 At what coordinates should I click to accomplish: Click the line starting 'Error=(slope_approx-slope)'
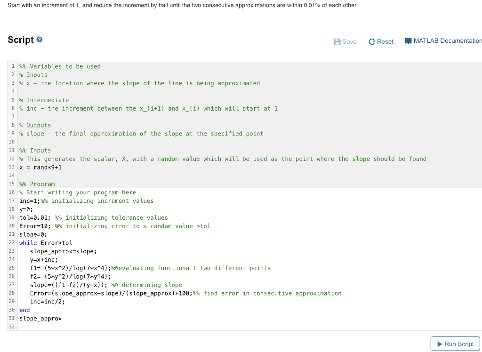pyautogui.click(x=185, y=293)
